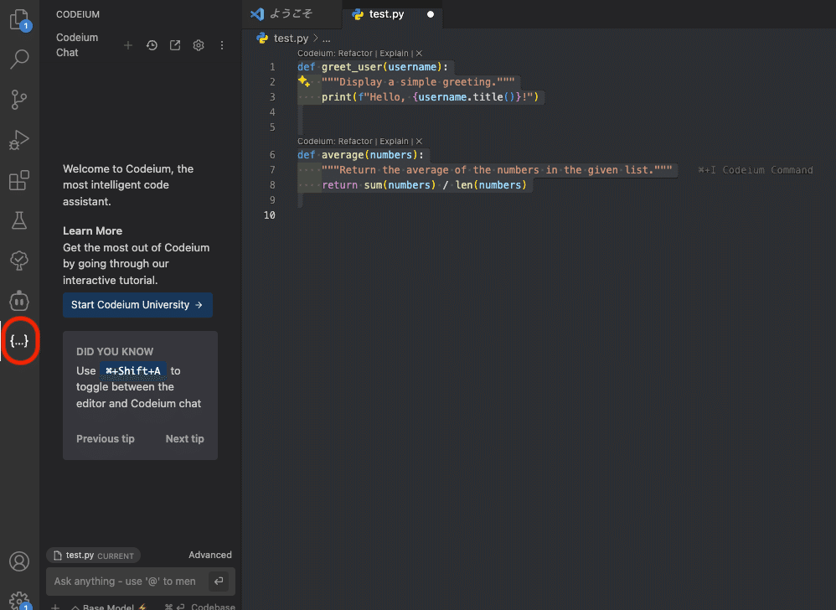Open the breadcrumb ellipsis after test.py
The width and height of the screenshot is (836, 610).
tap(325, 38)
